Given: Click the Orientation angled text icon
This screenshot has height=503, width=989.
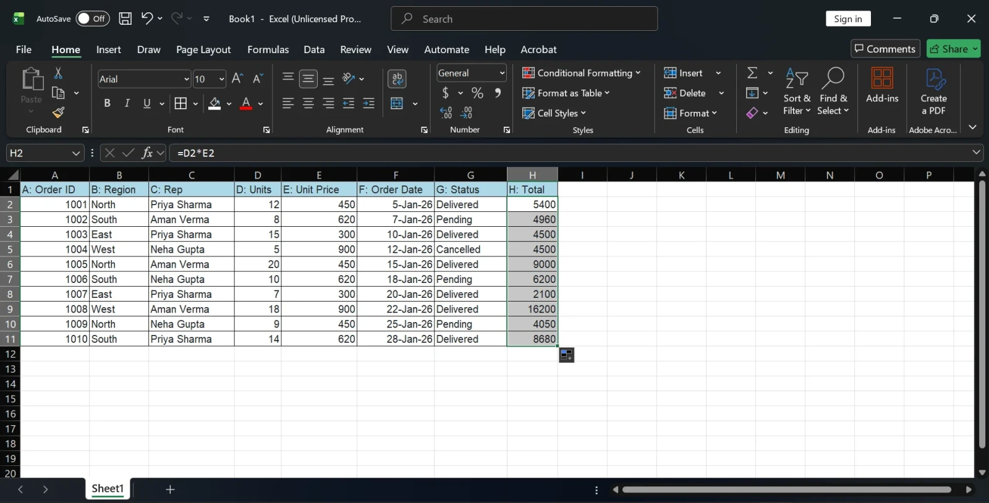Looking at the screenshot, I should click(349, 78).
